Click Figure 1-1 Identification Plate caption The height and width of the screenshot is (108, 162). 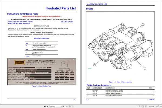[x=42, y=86]
